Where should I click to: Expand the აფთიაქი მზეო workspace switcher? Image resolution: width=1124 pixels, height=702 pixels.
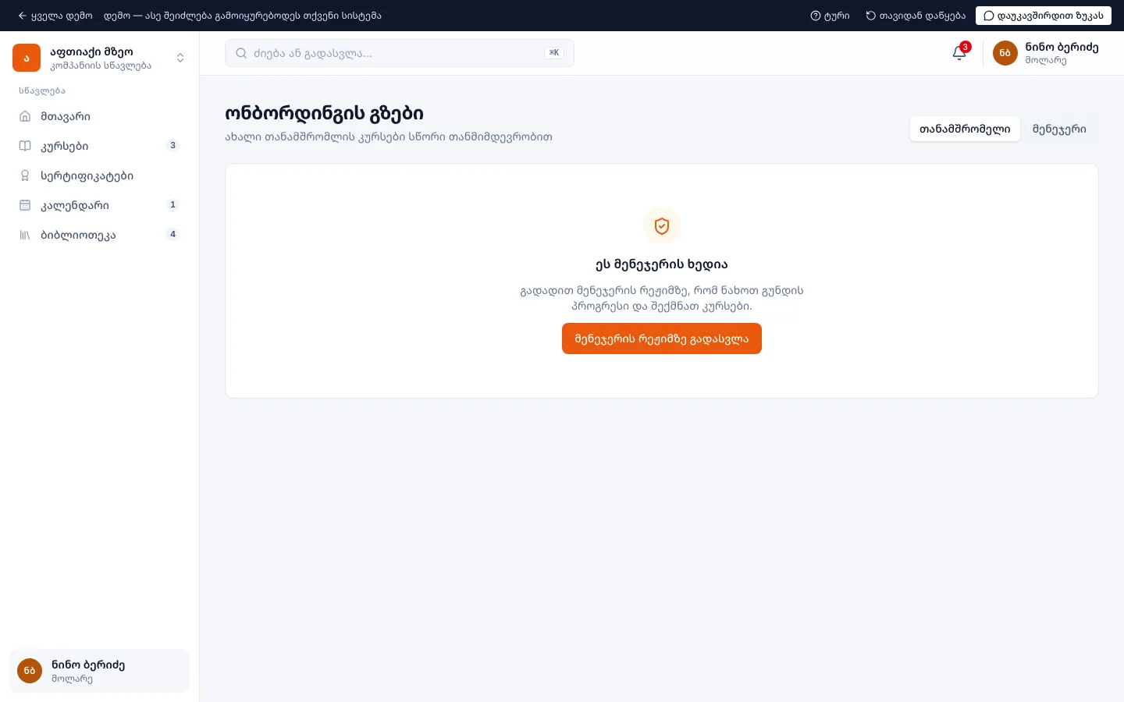click(x=99, y=58)
